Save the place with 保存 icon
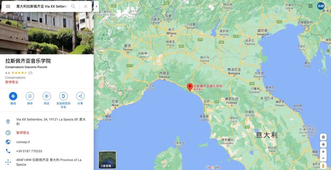 click(x=30, y=96)
